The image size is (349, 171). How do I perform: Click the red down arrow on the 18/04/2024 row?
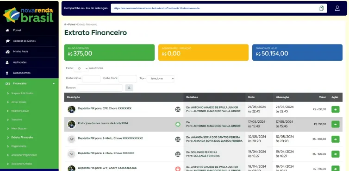(x=178, y=169)
